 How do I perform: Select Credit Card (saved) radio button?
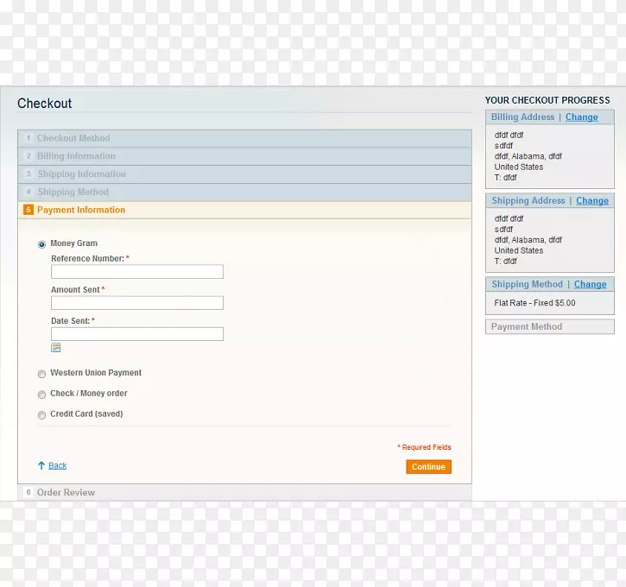(x=41, y=415)
